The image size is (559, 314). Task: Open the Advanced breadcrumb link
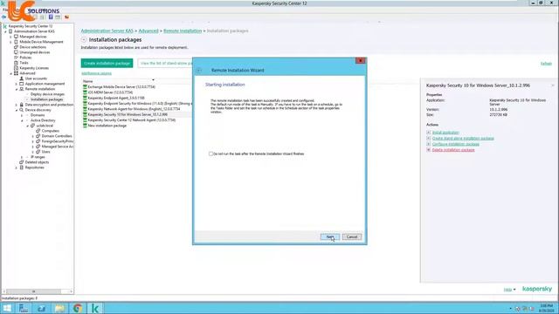[x=148, y=31]
